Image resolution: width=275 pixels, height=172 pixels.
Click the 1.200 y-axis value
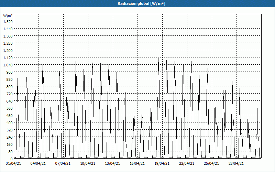coord(8,51)
